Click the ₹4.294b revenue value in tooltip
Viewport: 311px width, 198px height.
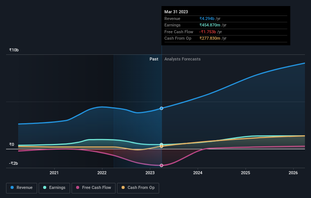(207, 19)
